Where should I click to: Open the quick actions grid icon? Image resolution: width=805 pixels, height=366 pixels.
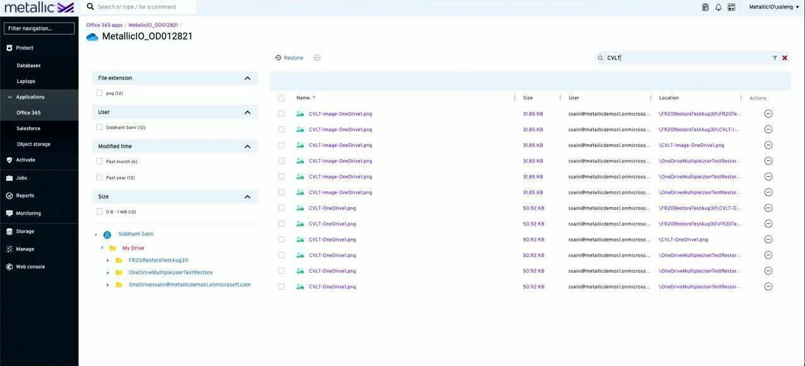click(731, 7)
